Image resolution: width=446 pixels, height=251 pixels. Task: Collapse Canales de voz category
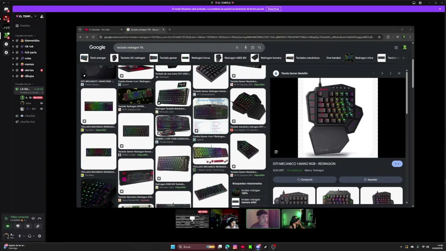tap(24, 84)
